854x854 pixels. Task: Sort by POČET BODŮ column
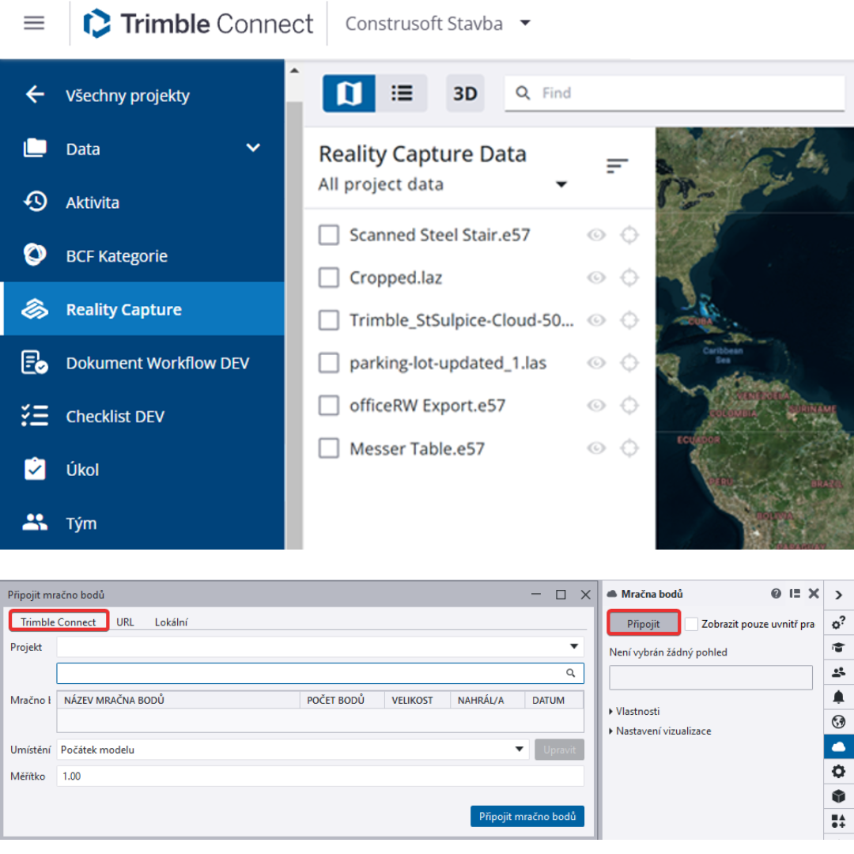(342, 700)
